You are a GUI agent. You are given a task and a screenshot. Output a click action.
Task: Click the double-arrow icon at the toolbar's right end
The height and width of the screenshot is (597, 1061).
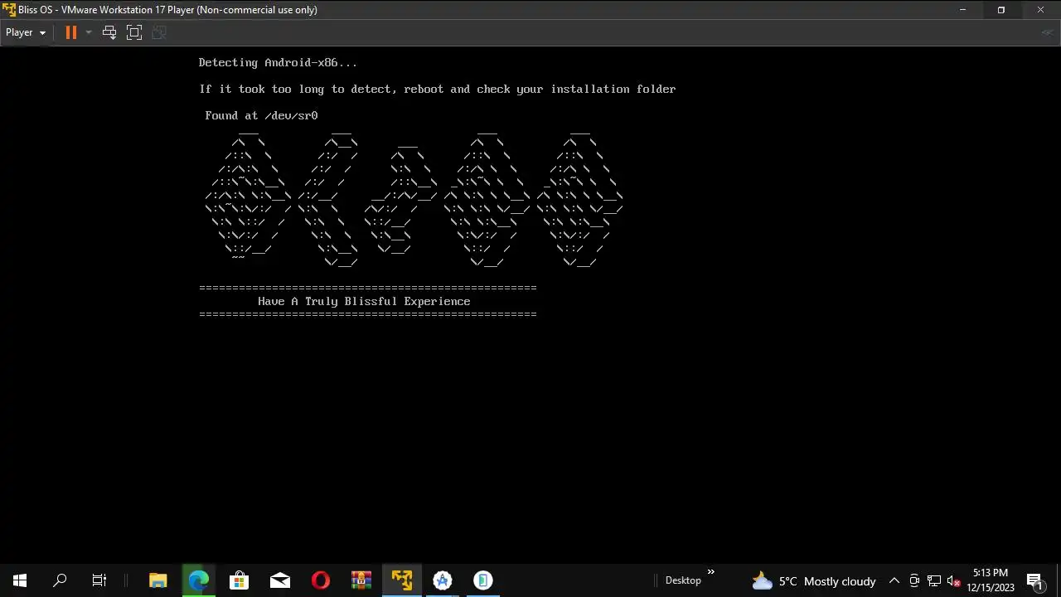click(1047, 32)
